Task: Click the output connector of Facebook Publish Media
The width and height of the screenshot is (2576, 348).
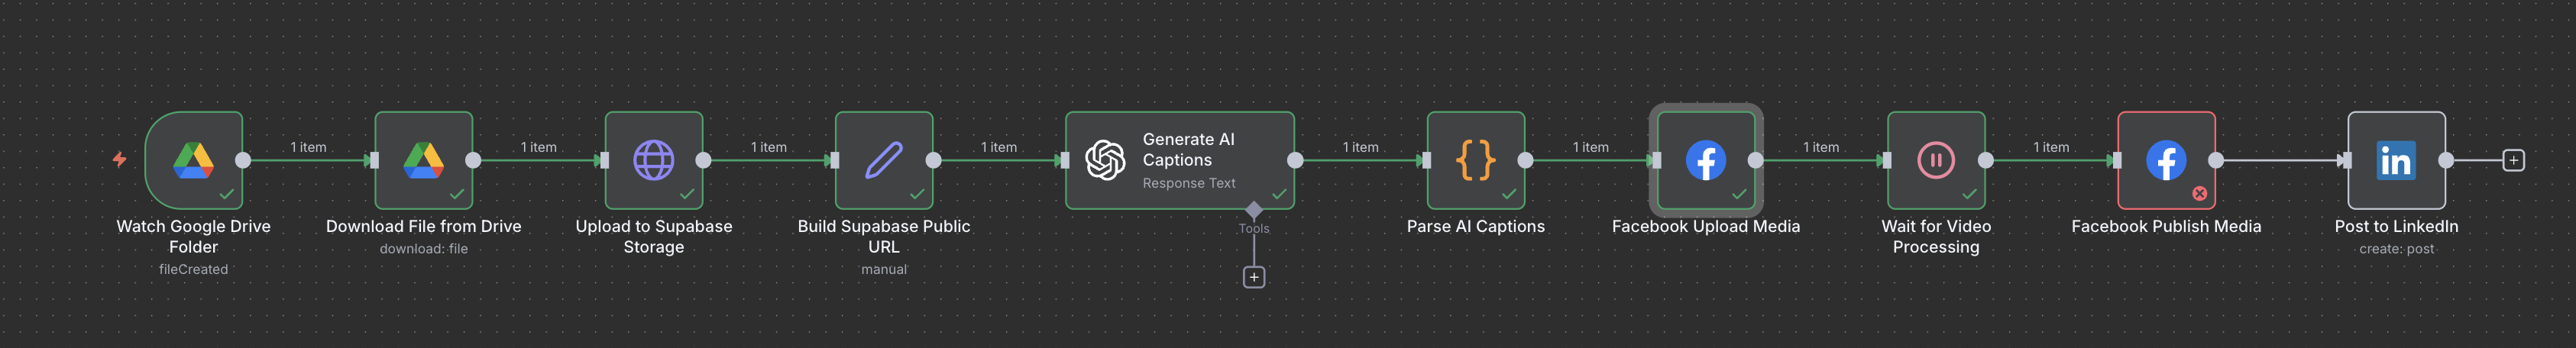Action: 2216,160
